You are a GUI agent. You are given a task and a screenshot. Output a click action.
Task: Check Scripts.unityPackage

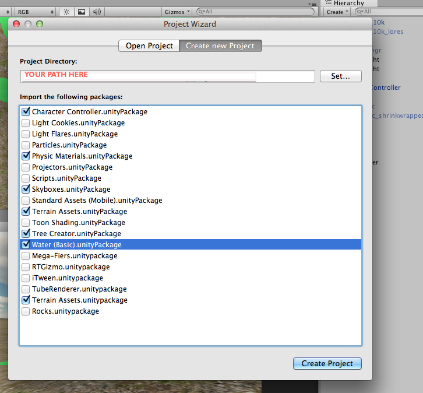point(26,178)
